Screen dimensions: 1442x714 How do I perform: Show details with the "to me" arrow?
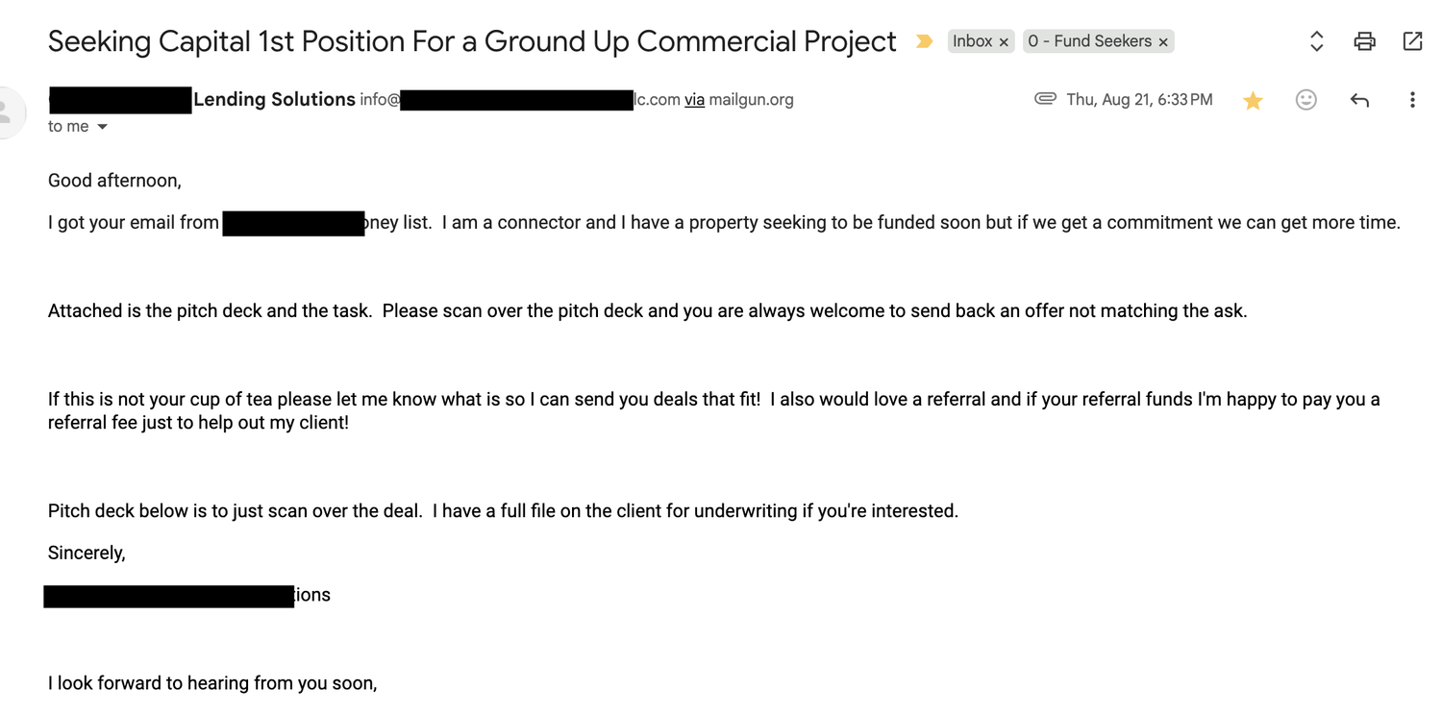pyautogui.click(x=102, y=127)
